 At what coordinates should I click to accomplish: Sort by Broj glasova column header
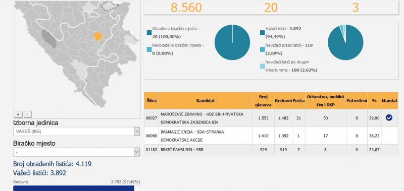[x=263, y=100]
